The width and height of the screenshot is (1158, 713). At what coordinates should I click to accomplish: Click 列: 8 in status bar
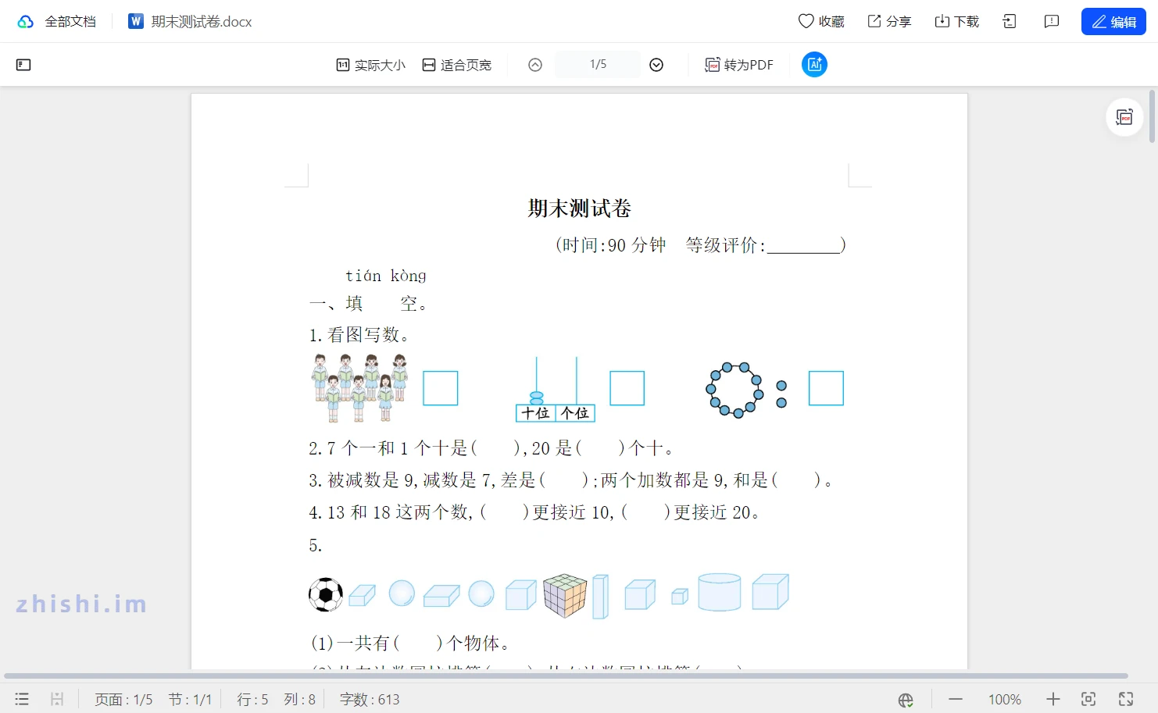coord(299,699)
